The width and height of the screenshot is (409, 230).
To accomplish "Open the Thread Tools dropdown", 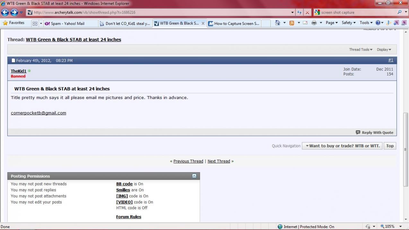I will [x=361, y=49].
